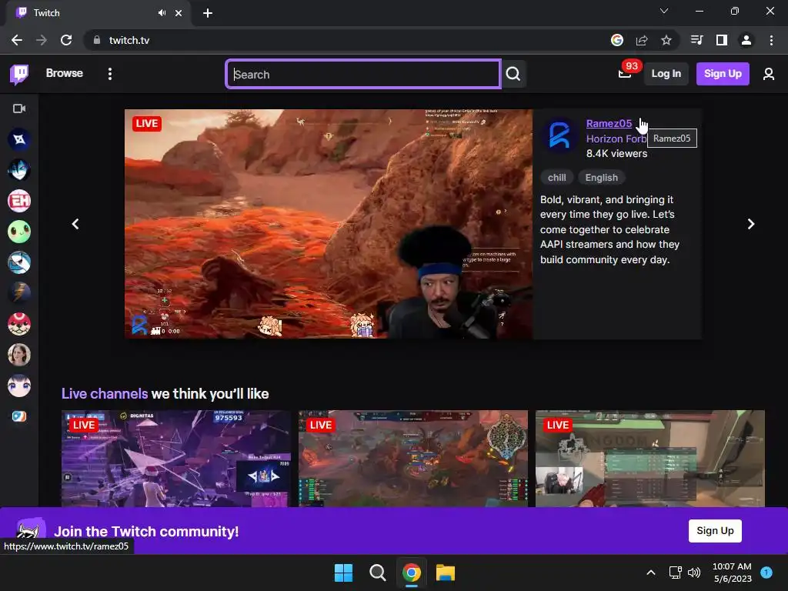This screenshot has height=591, width=788.
Task: Open the Windows Start menu
Action: pyautogui.click(x=343, y=573)
